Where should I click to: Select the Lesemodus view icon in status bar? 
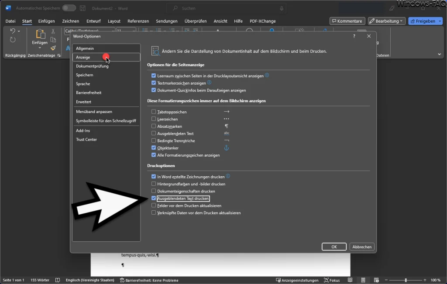[x=350, y=281]
